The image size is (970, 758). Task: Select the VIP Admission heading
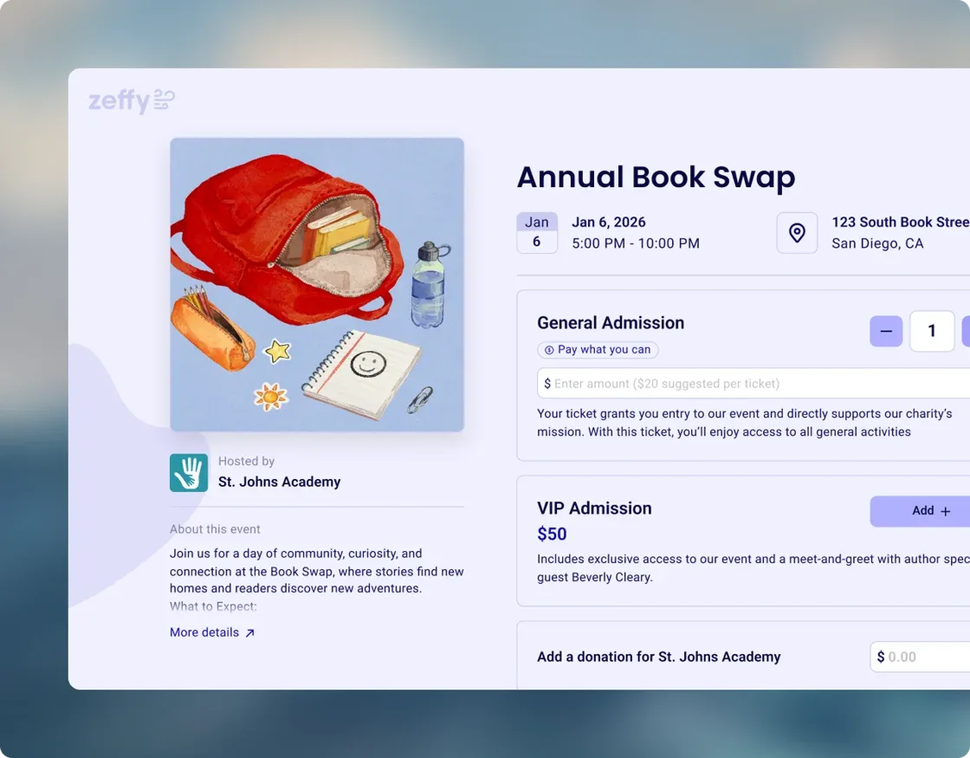point(594,509)
